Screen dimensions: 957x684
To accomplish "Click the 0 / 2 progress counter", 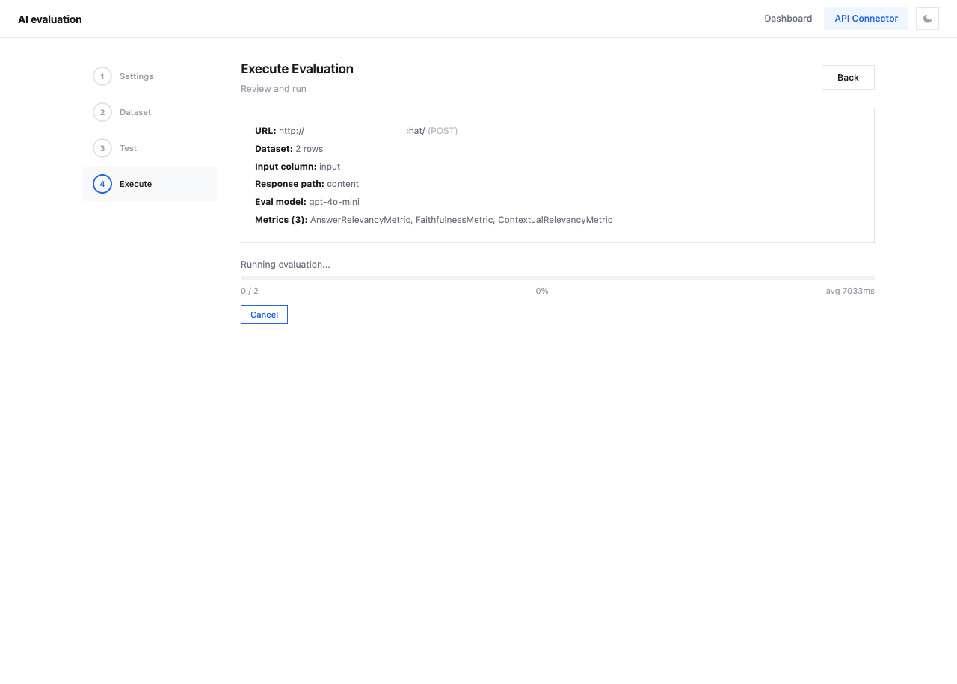I will (250, 291).
